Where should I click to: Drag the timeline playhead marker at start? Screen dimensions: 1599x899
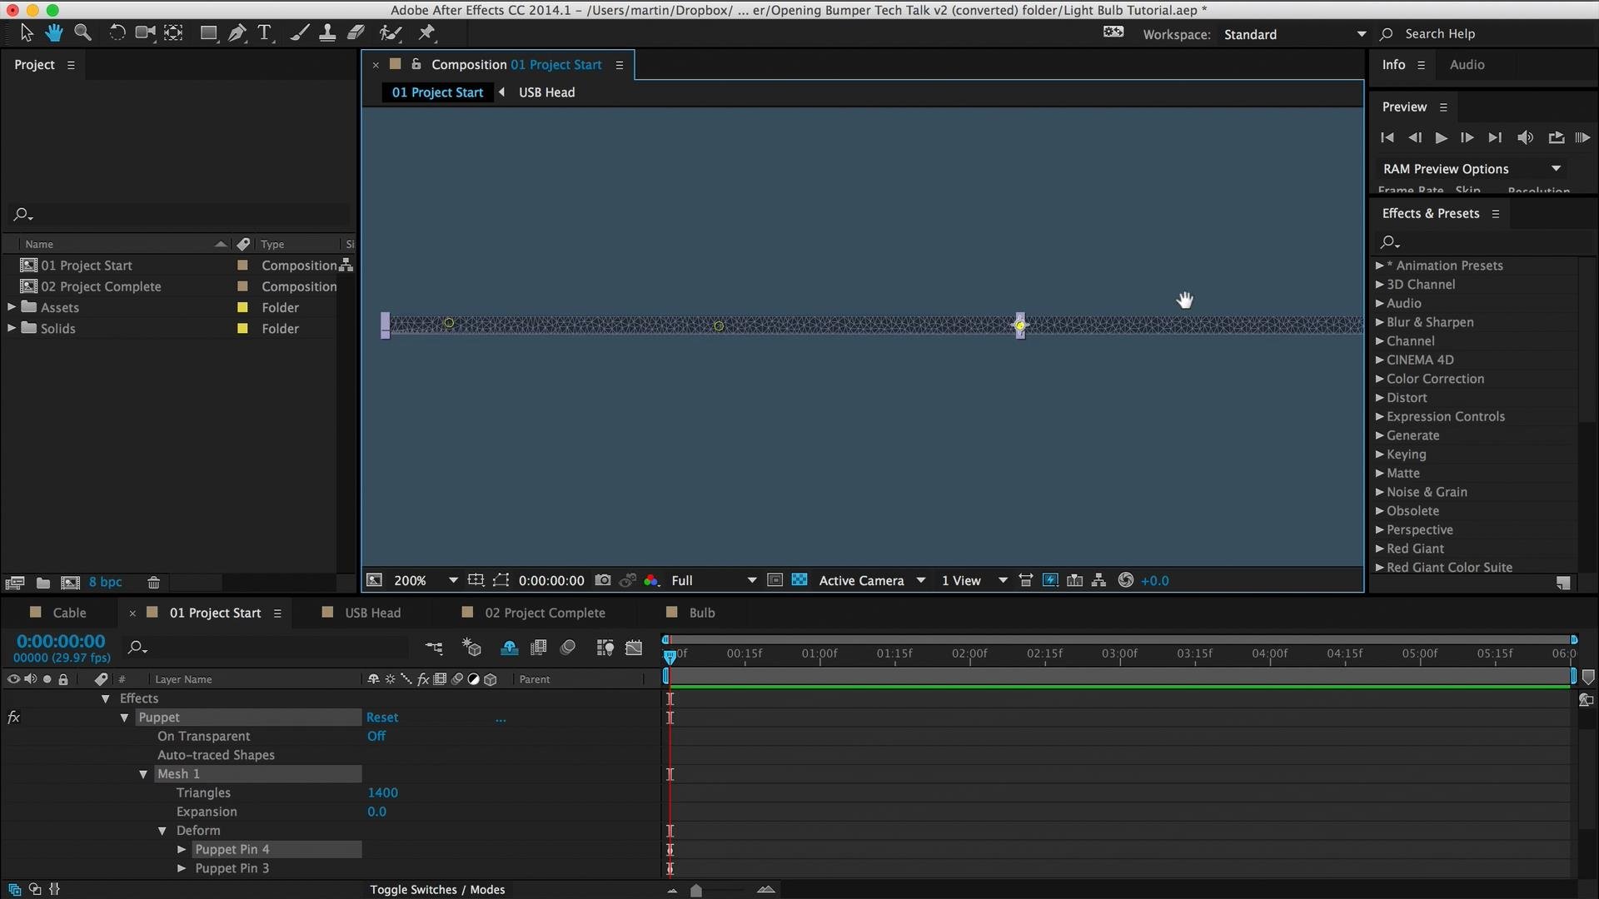669,654
